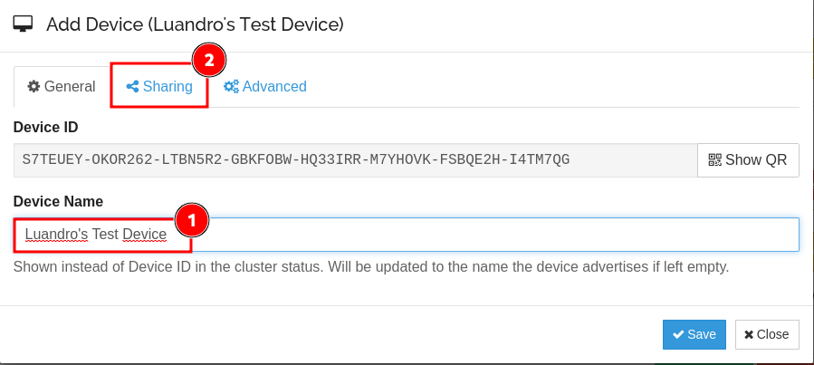Click the checkmark icon on Save
This screenshot has height=365, width=814.
(x=677, y=334)
